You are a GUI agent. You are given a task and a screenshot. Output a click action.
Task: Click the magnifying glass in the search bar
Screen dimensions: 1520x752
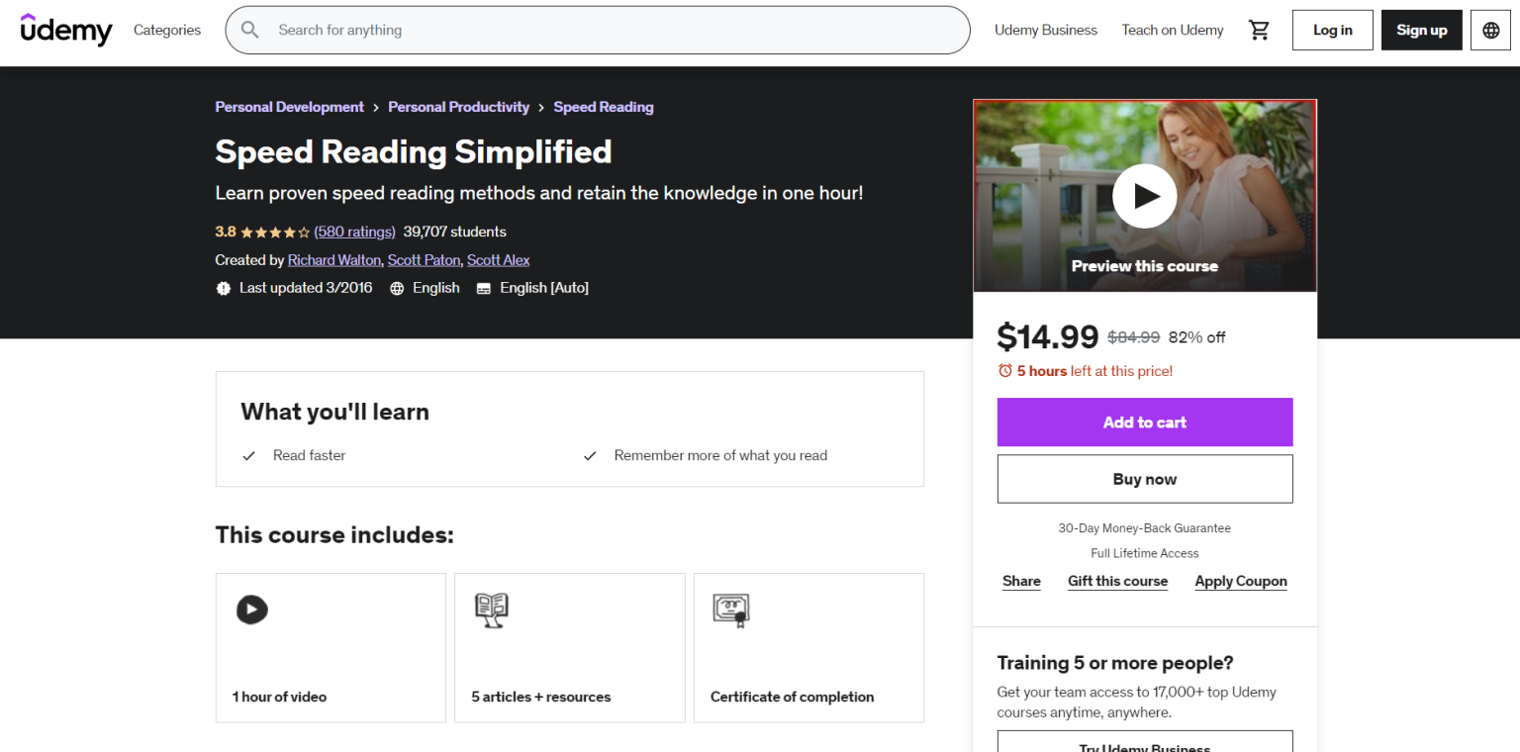tap(249, 30)
